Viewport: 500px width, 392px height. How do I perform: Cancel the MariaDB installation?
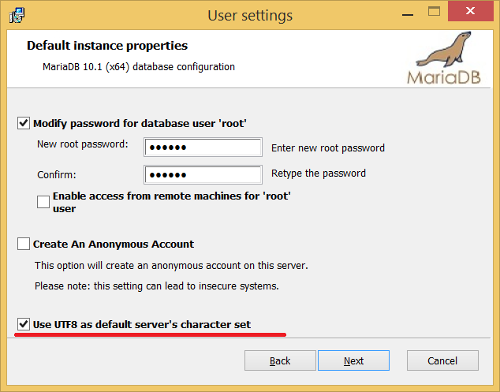442,360
